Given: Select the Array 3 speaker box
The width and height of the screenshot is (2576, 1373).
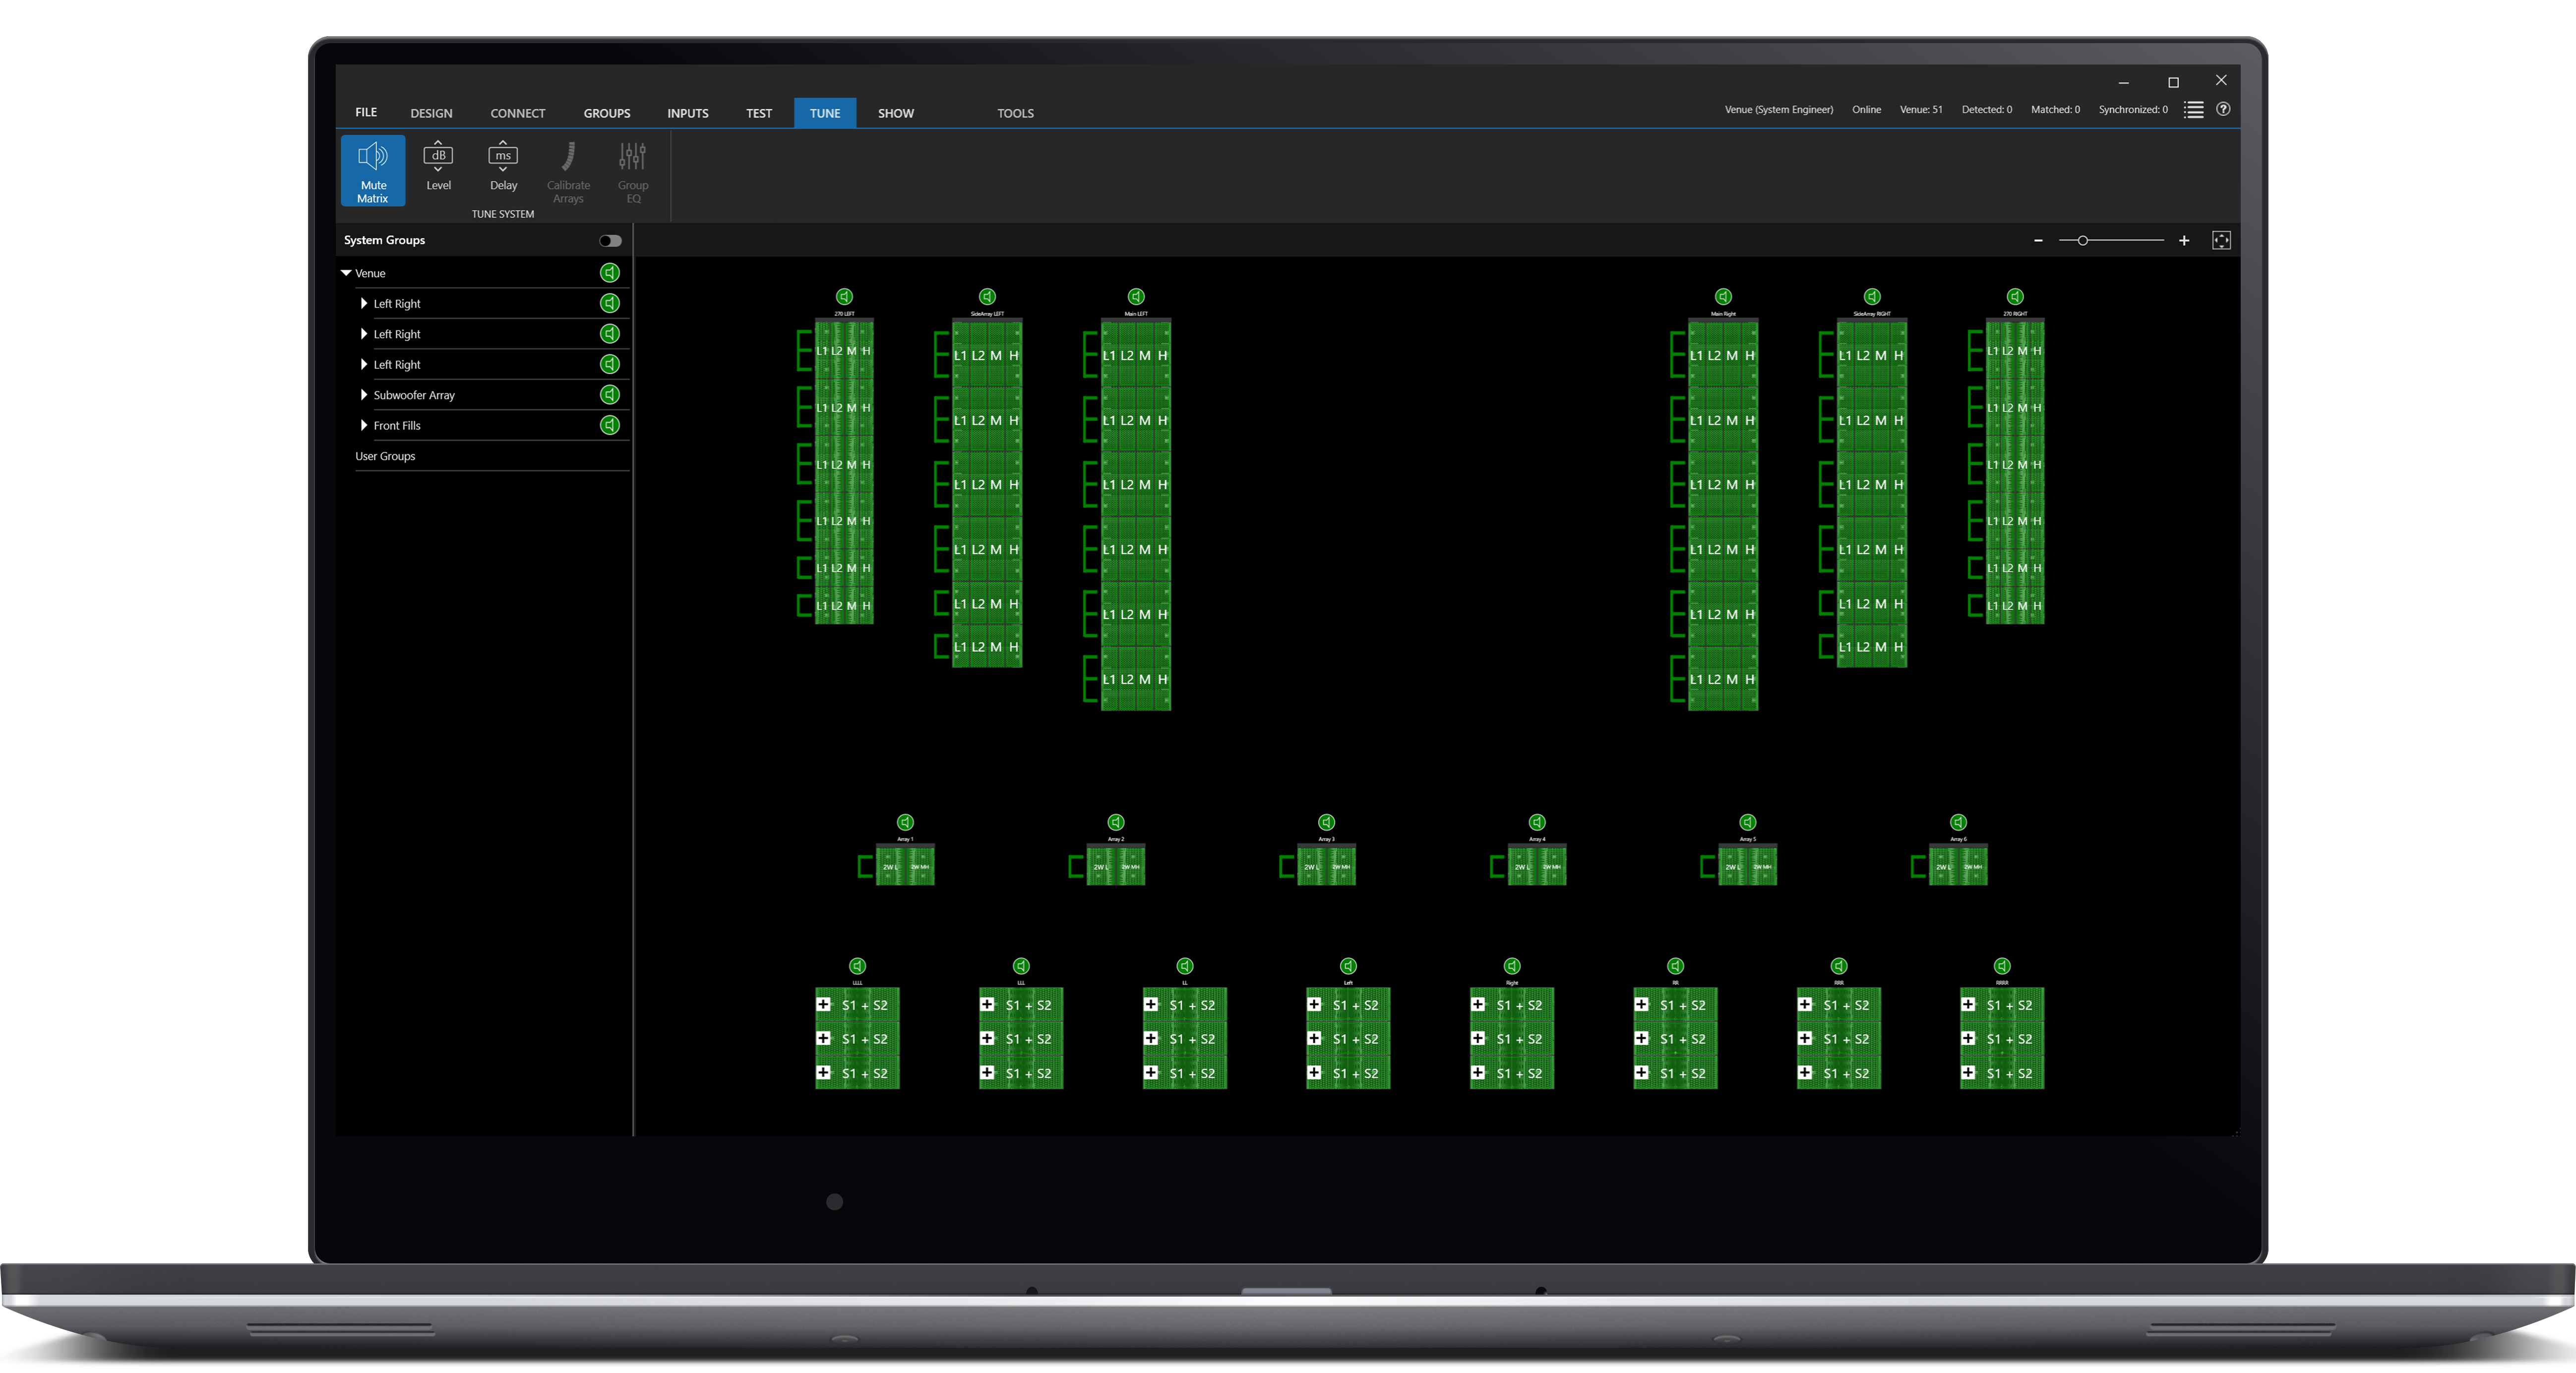Looking at the screenshot, I should point(1326,866).
